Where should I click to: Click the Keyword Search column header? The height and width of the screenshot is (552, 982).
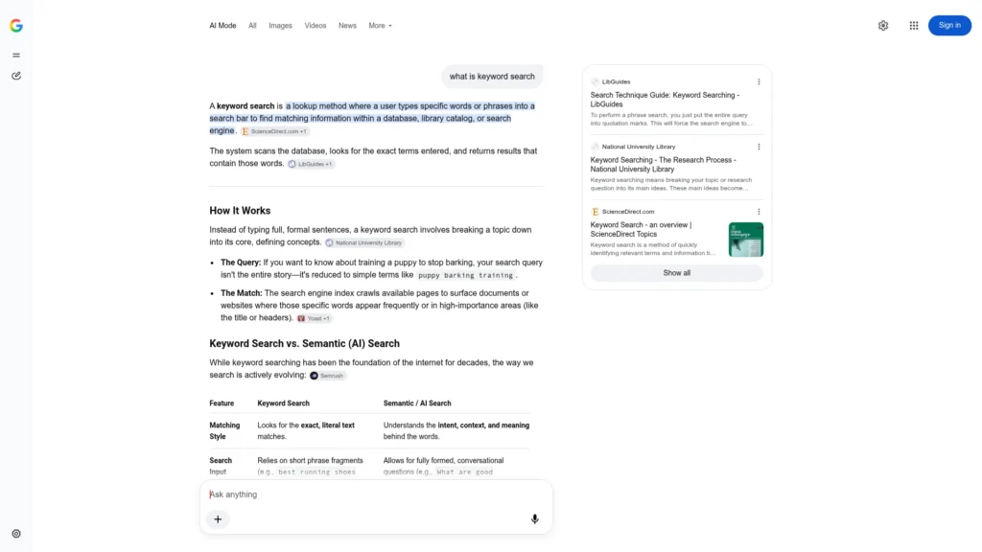283,403
